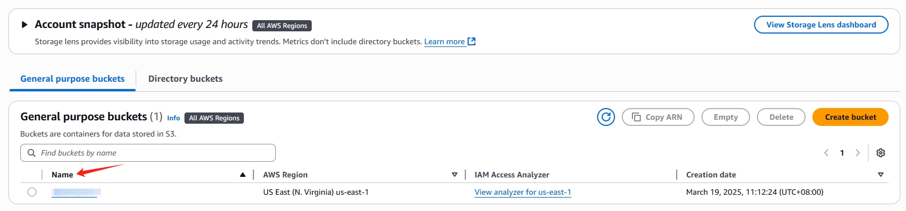Image resolution: width=906 pixels, height=211 pixels.
Task: Click the Create bucket button
Action: pos(850,117)
